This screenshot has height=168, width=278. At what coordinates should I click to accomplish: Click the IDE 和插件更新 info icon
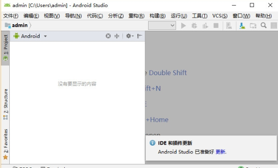pos(152,143)
